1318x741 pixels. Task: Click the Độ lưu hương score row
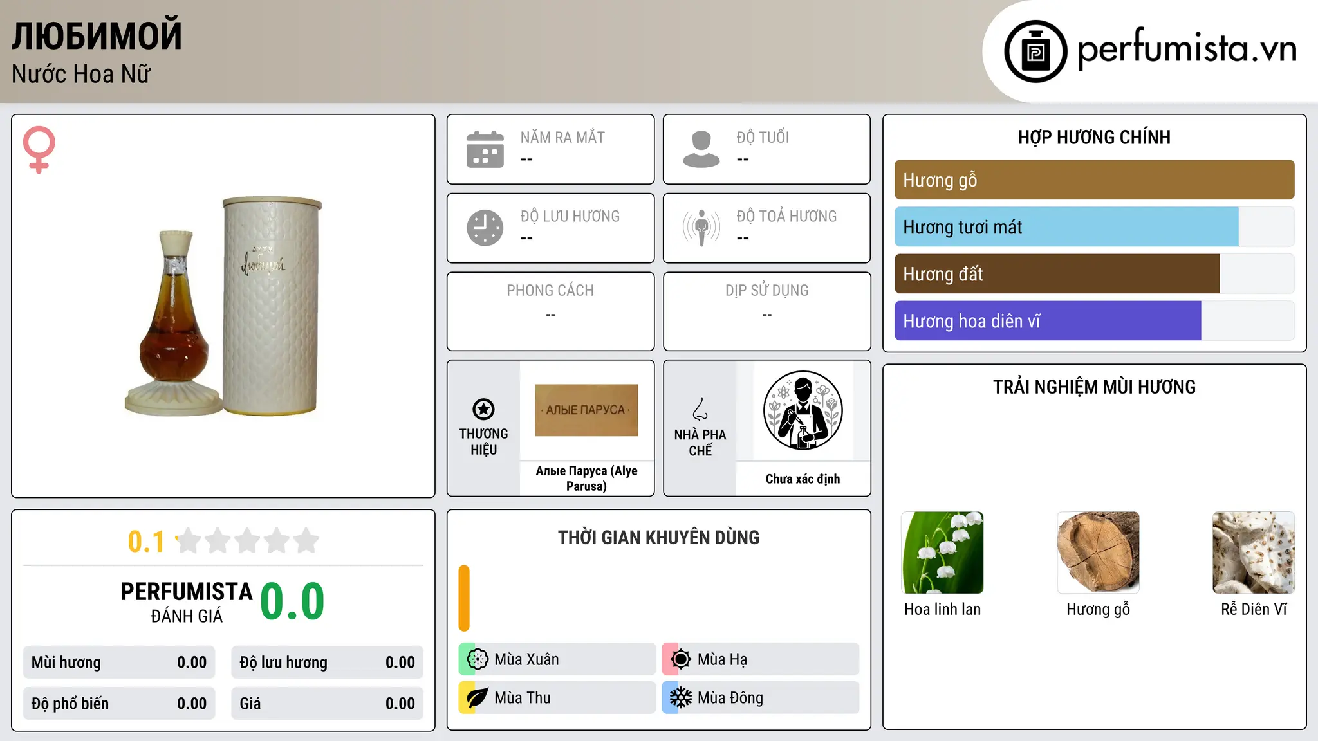point(327,663)
